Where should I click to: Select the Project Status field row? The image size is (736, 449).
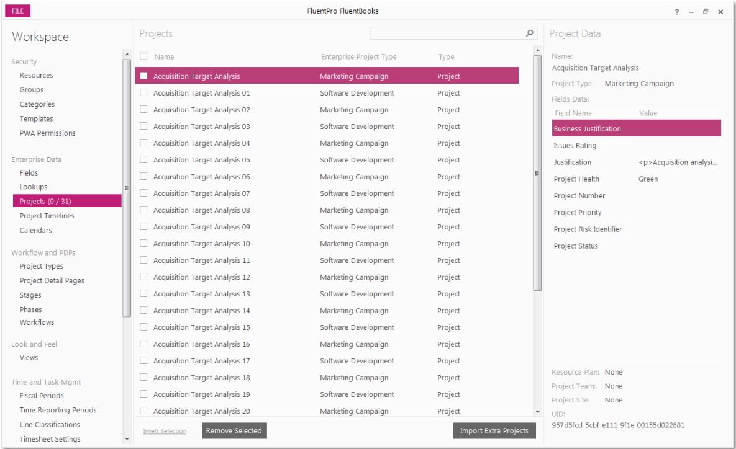click(637, 246)
